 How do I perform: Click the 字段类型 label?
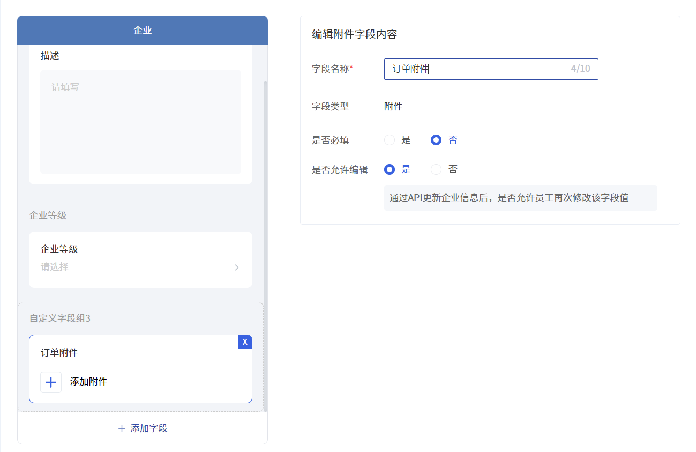click(x=331, y=106)
